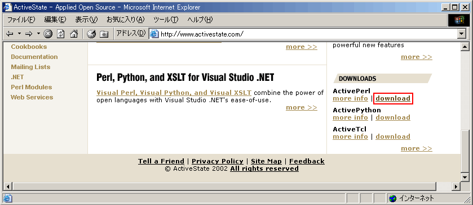Click Internet Explorer page icon in address bar

(x=154, y=34)
